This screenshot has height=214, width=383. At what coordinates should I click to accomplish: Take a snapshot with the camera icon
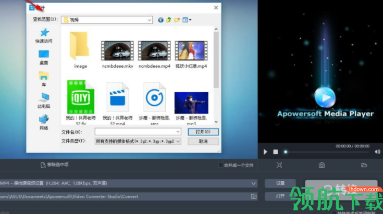322,165
